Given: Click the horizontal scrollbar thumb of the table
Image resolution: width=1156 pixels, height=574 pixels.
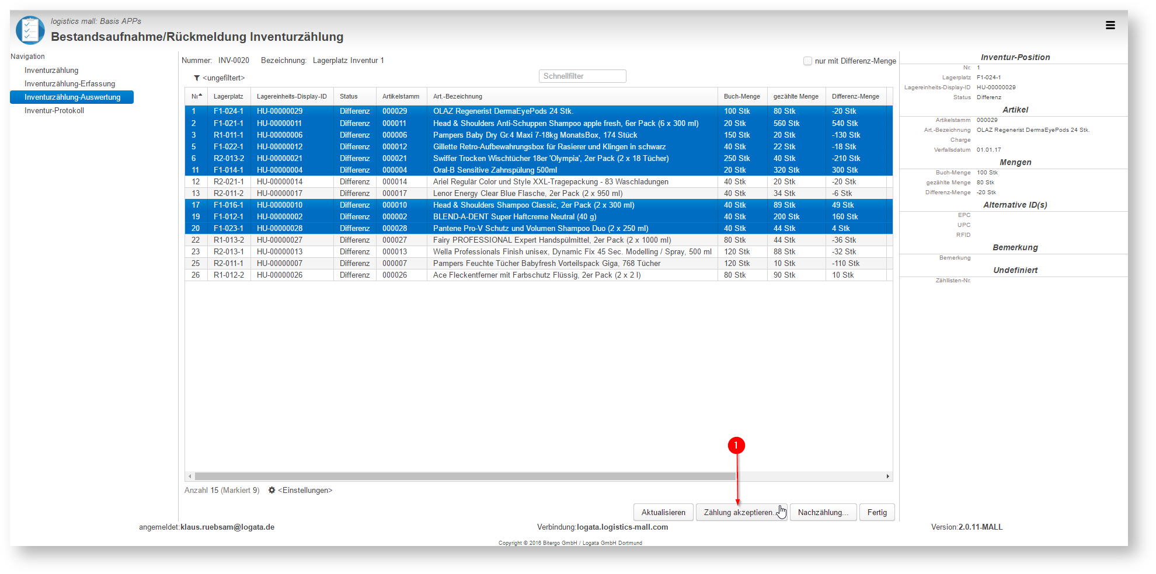Looking at the screenshot, I should [x=465, y=477].
